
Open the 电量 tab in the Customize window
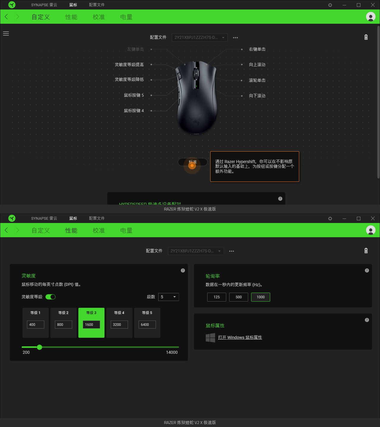click(126, 17)
